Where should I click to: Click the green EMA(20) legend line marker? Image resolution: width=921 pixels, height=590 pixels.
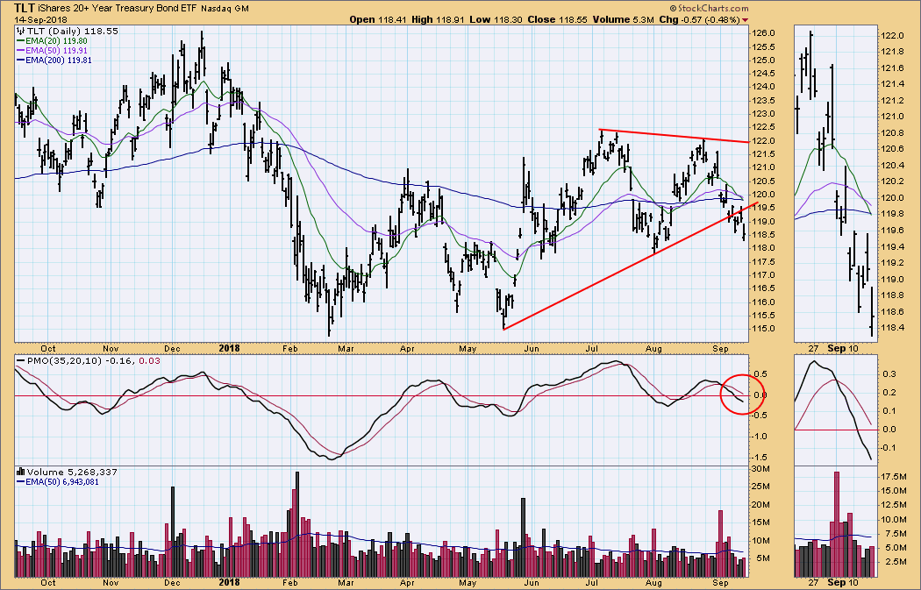(x=19, y=40)
